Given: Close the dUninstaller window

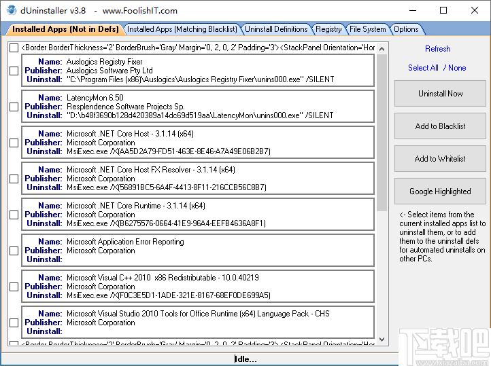Looking at the screenshot, I should point(475,10).
